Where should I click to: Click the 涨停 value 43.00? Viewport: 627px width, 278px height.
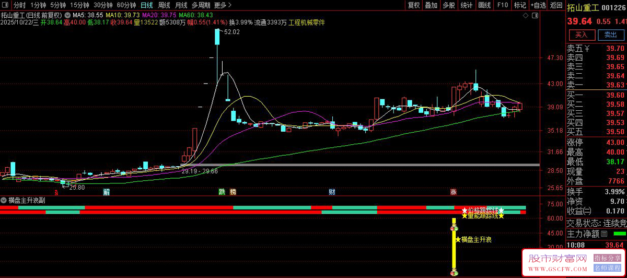615,142
